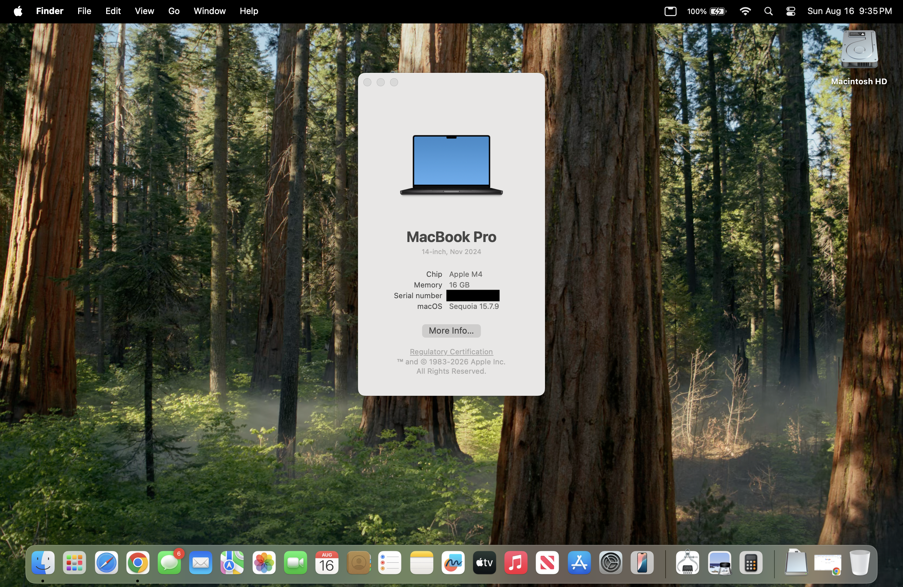Open the Window menu
The width and height of the screenshot is (903, 587).
point(210,11)
